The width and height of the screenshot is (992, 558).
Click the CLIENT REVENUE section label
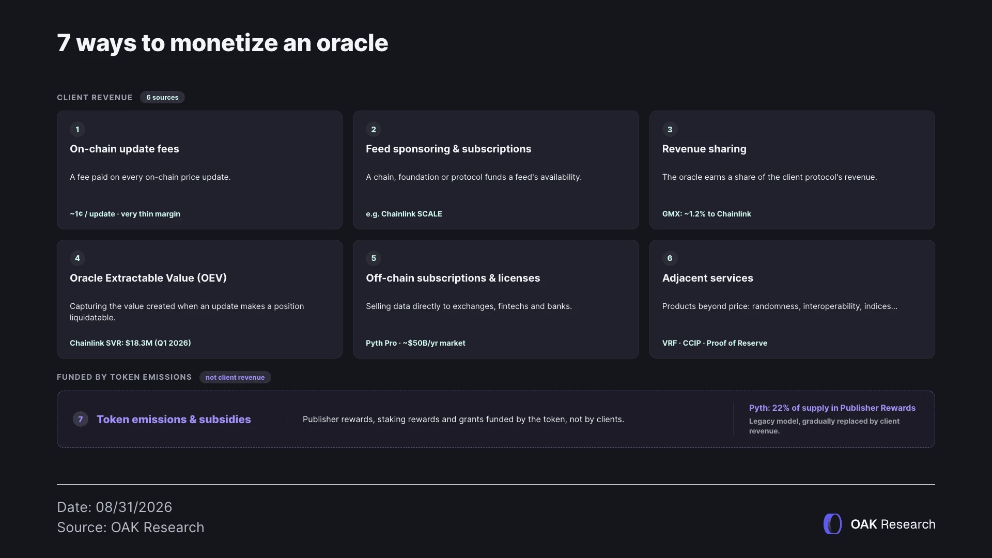tap(95, 98)
